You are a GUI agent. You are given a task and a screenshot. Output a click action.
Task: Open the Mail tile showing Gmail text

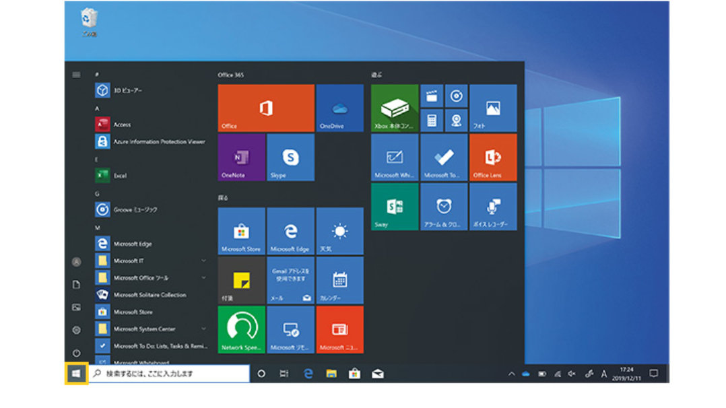pos(290,280)
